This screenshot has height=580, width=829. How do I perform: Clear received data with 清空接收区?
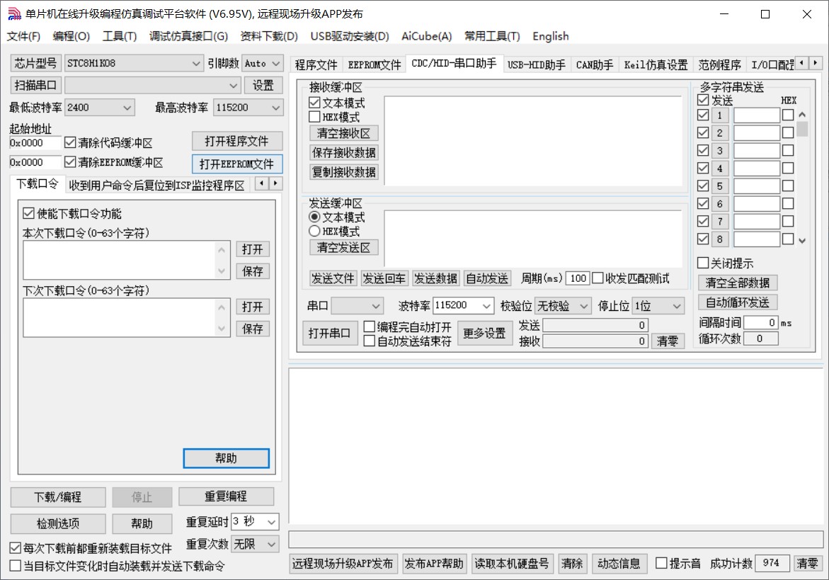point(343,133)
